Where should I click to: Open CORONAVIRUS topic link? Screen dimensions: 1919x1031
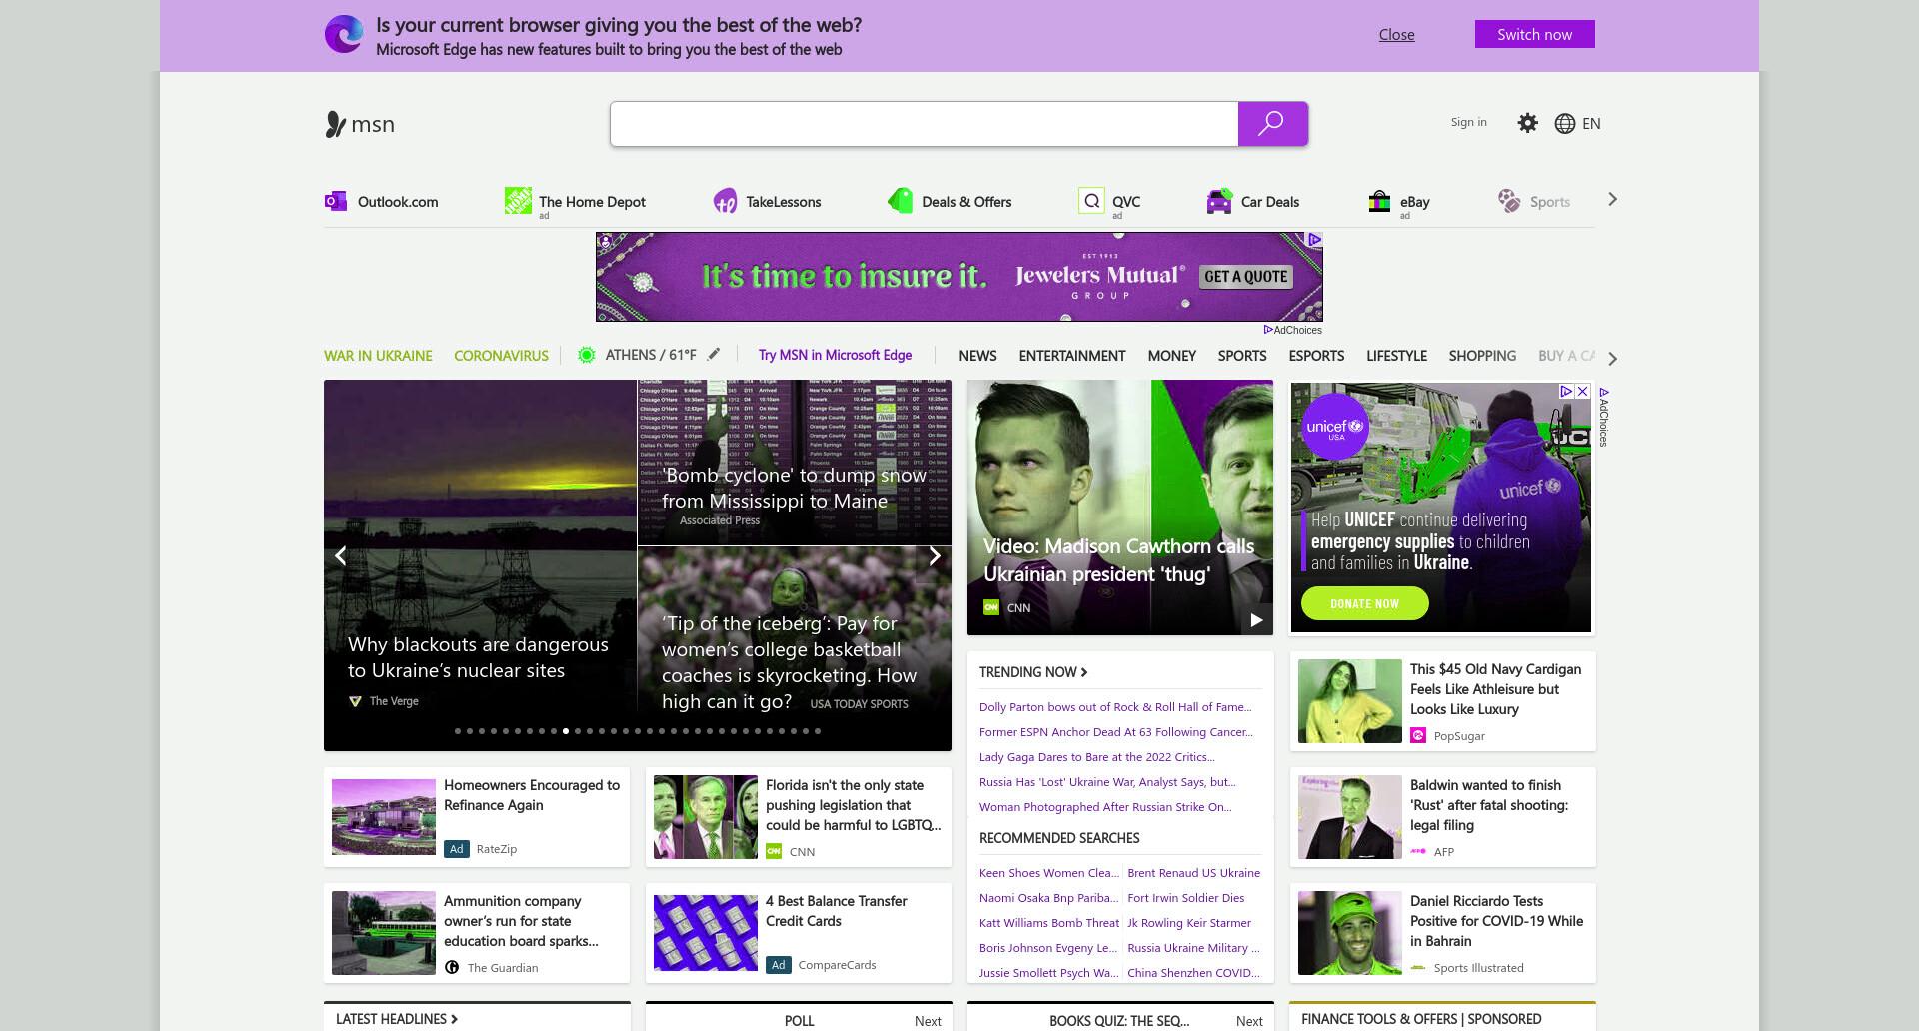tap(501, 356)
